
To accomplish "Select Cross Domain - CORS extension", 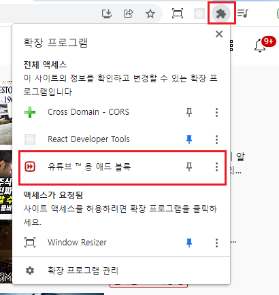I will tap(88, 112).
